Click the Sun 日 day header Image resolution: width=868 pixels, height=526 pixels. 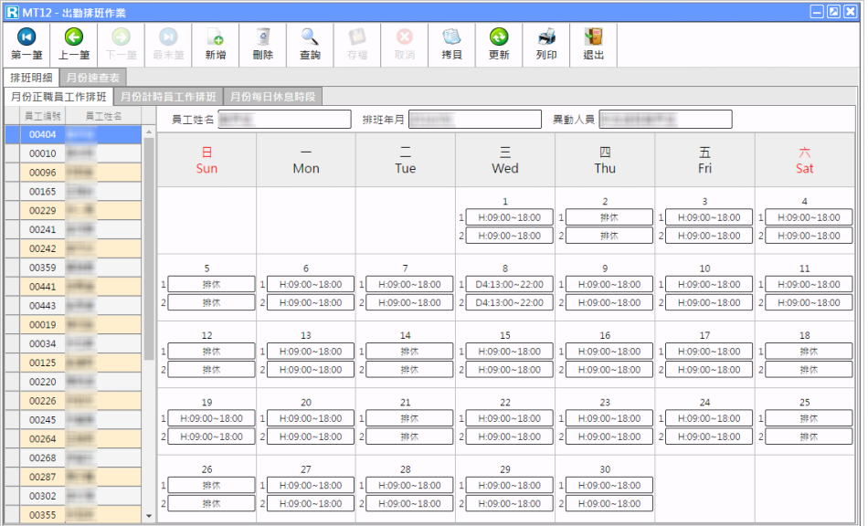(x=206, y=160)
